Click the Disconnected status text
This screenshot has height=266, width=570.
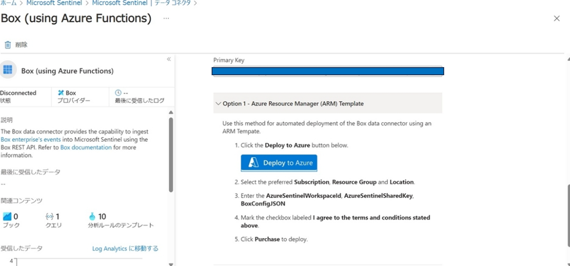point(18,93)
